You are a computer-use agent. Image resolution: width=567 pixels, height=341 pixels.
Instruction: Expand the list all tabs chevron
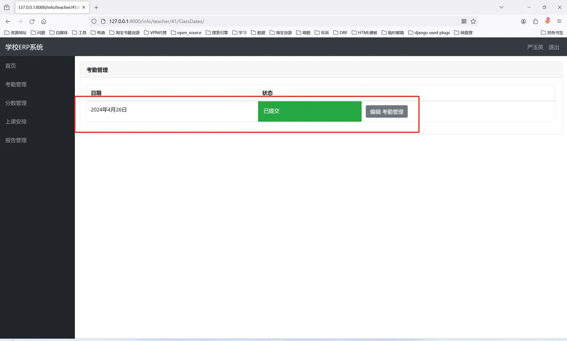(501, 7)
